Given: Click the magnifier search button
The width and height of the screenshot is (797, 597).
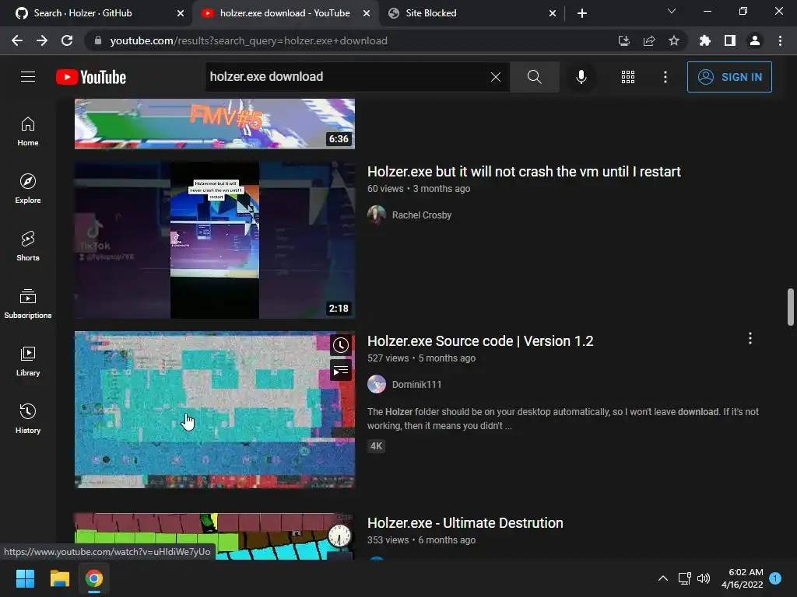Looking at the screenshot, I should point(534,77).
